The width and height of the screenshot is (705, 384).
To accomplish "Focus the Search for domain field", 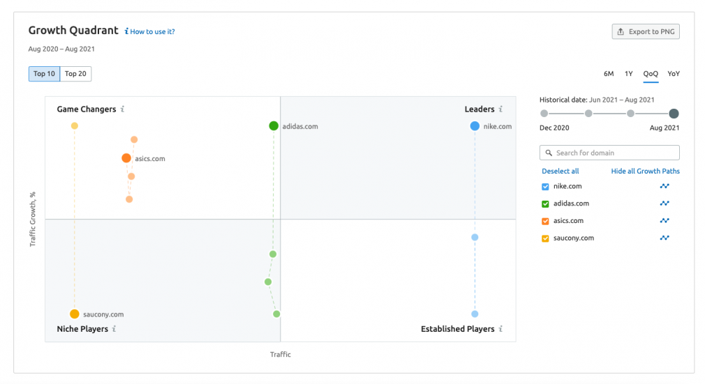I will (609, 153).
